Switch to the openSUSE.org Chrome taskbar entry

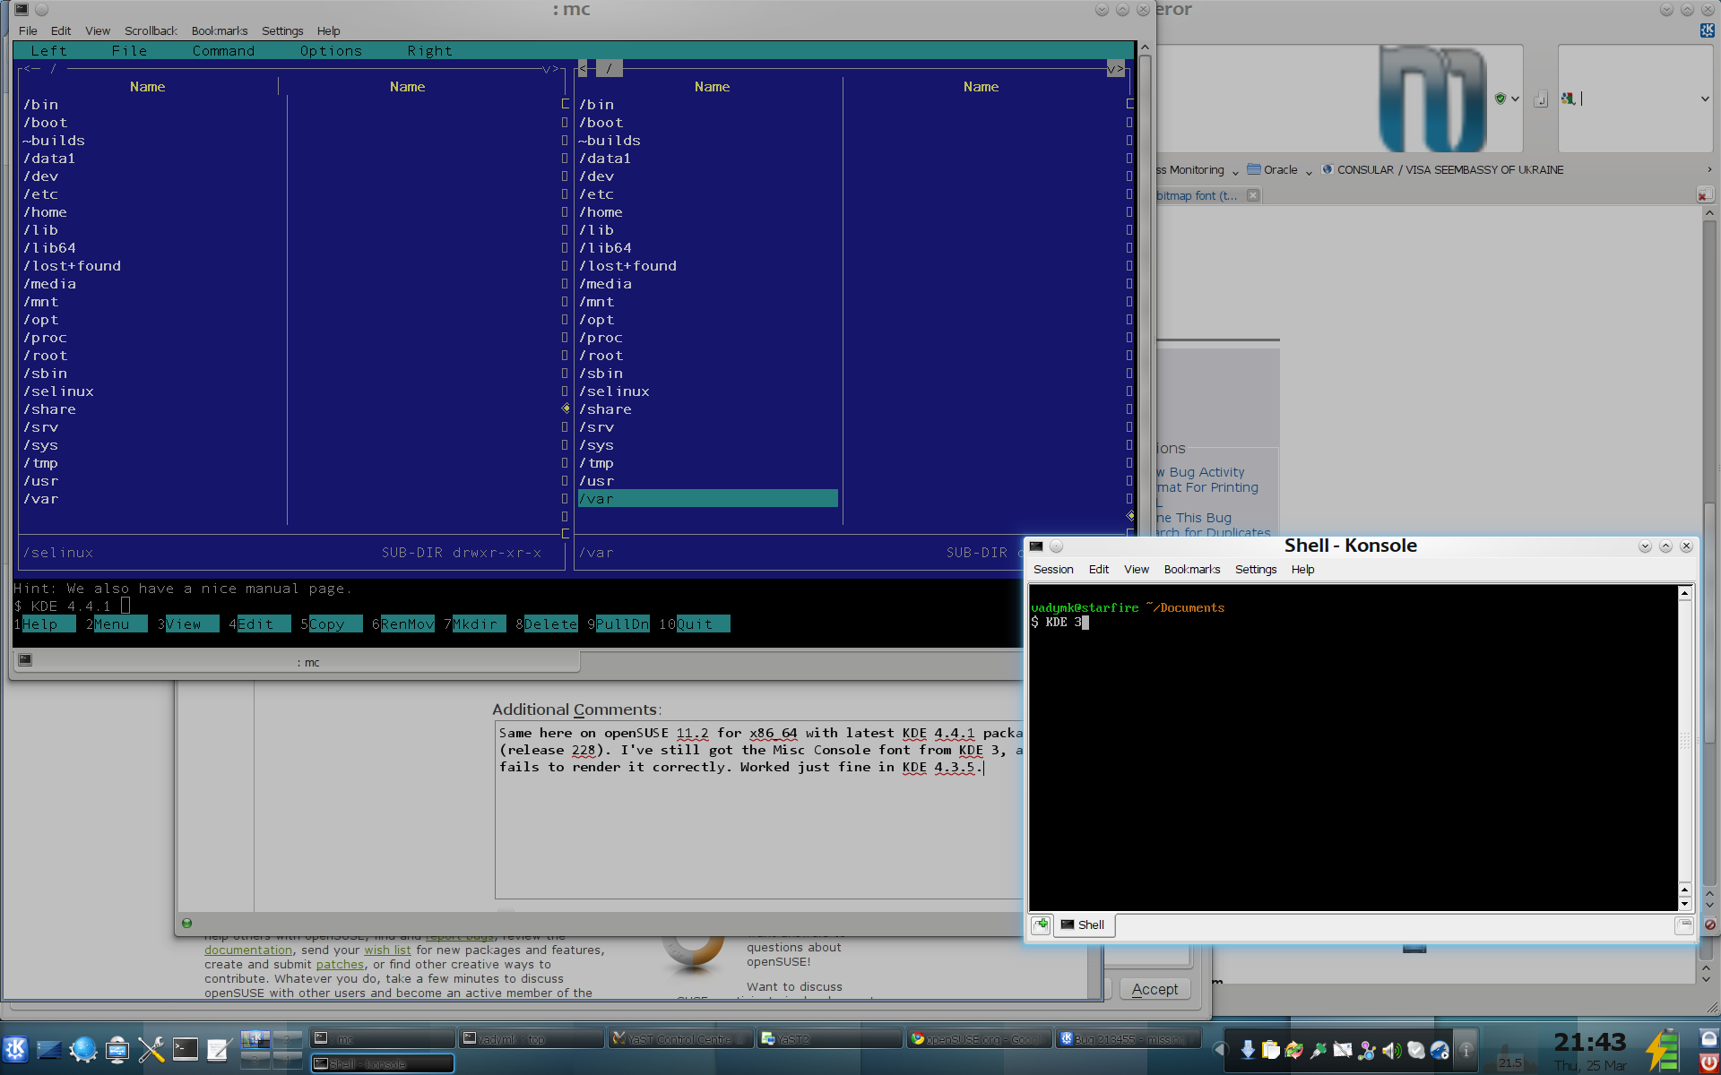(977, 1039)
